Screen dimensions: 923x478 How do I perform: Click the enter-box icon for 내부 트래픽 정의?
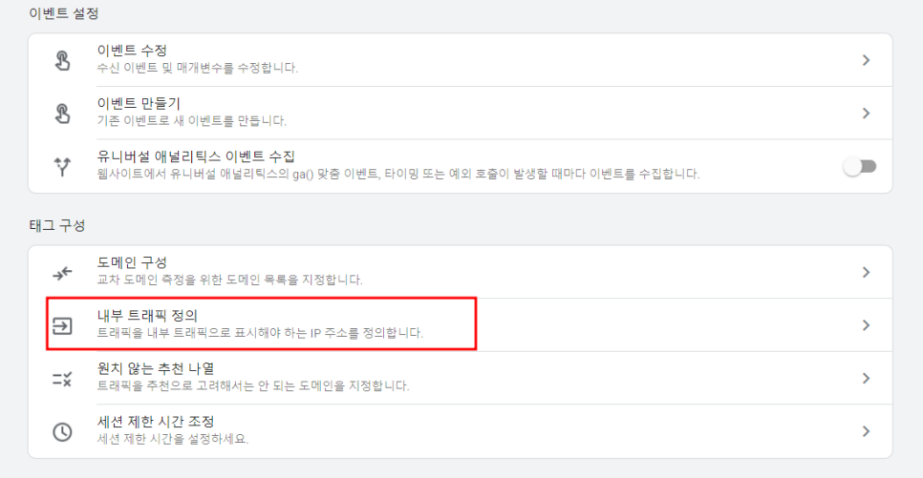coord(62,325)
